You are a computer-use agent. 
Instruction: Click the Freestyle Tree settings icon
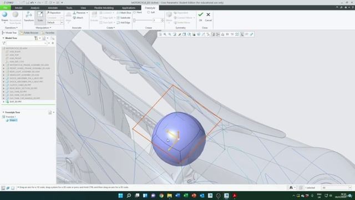point(50,112)
